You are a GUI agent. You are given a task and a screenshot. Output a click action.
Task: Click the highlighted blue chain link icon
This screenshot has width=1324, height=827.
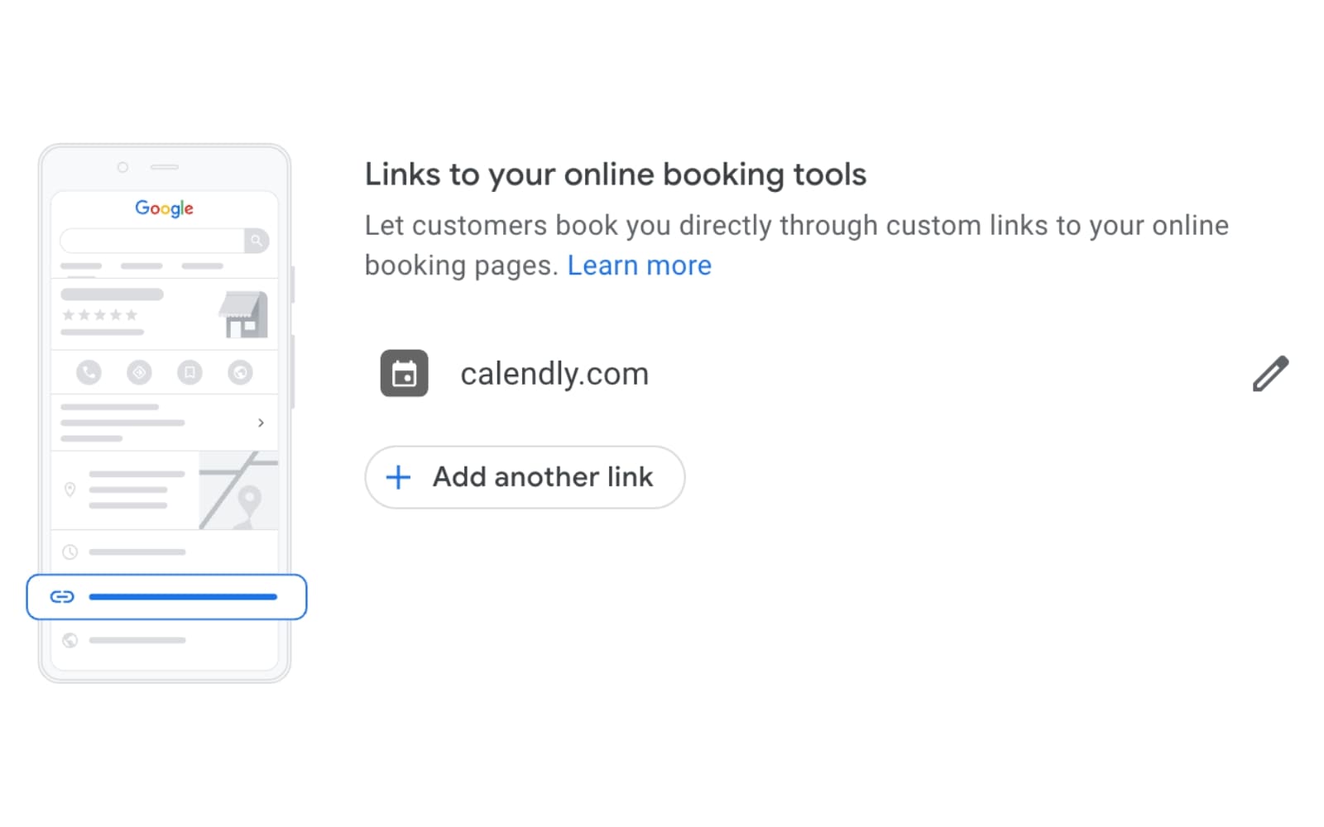[x=62, y=597]
